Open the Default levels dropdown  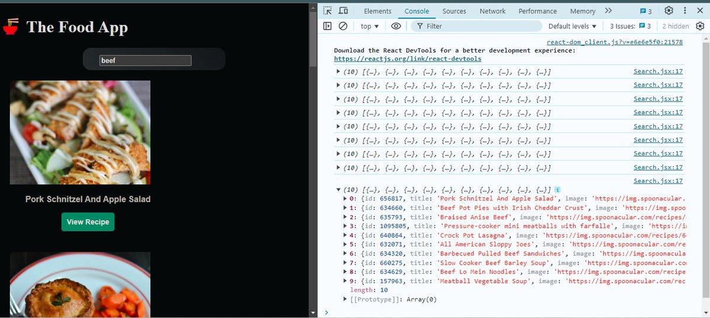click(x=573, y=26)
